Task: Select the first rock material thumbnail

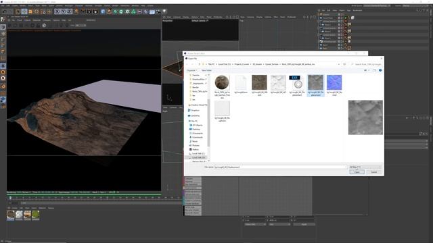Action: pos(11,215)
